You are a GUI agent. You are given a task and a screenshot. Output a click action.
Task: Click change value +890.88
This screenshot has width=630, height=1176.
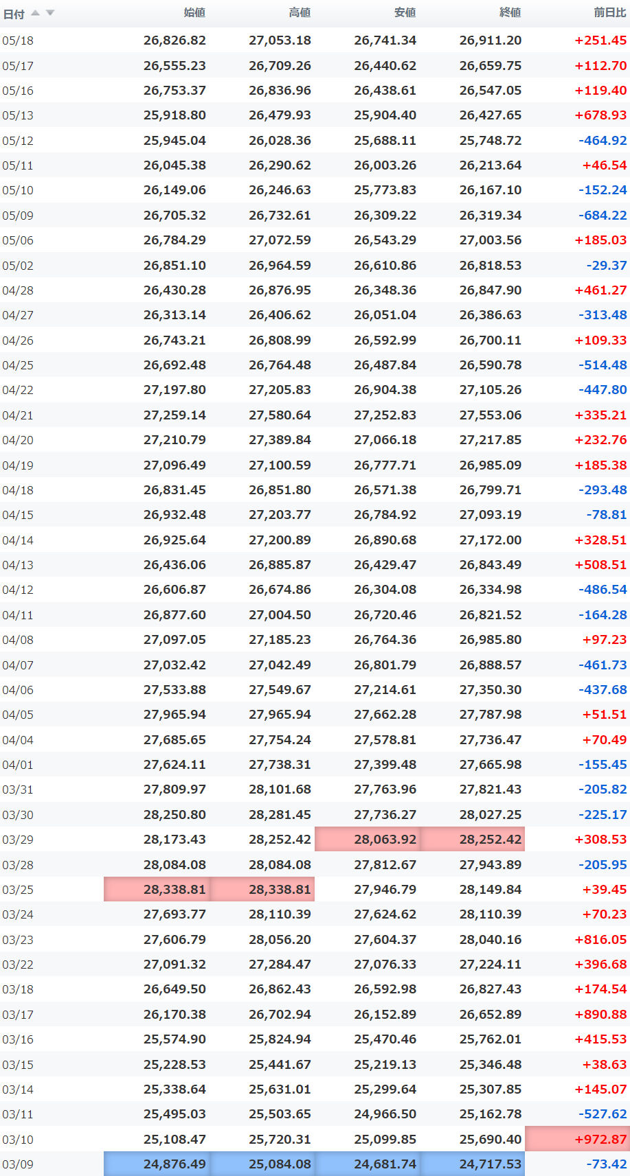(600, 1015)
